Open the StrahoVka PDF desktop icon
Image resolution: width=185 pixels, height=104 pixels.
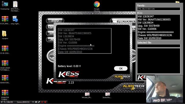(x=107, y=95)
